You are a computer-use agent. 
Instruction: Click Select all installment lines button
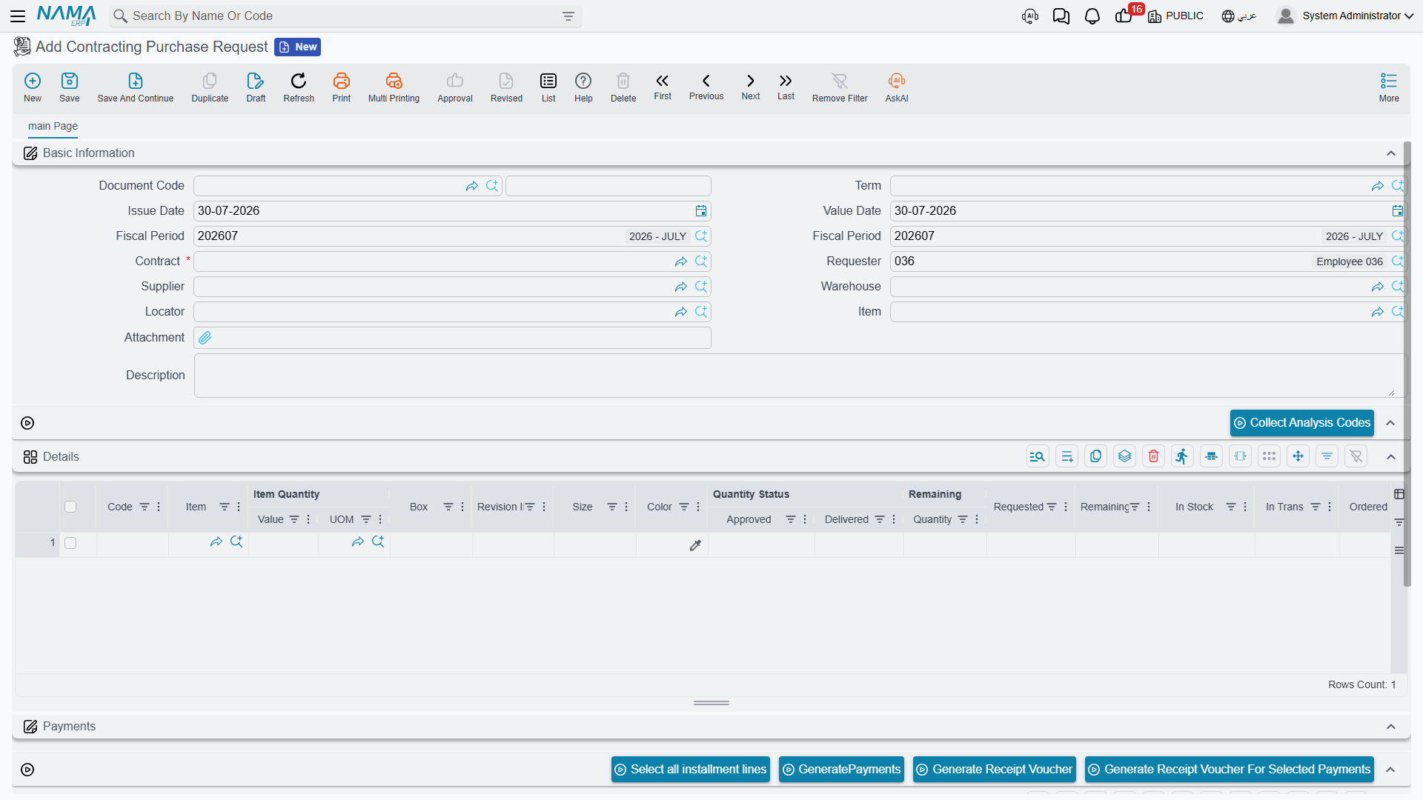coord(690,770)
